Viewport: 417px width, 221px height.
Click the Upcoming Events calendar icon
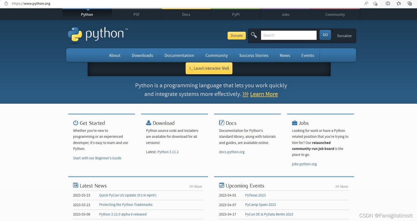pyautogui.click(x=222, y=185)
